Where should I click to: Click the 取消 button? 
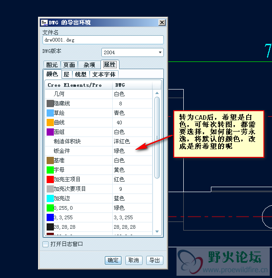tap(134, 260)
